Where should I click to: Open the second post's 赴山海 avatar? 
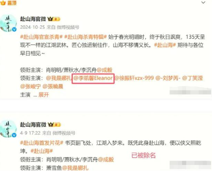[x=8, y=129]
